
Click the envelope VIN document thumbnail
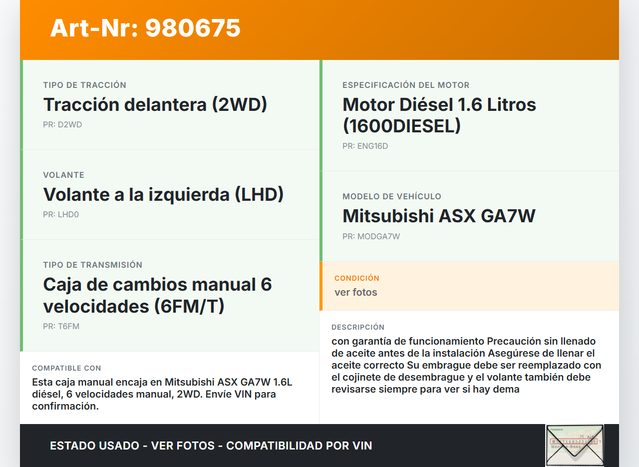coord(575,446)
